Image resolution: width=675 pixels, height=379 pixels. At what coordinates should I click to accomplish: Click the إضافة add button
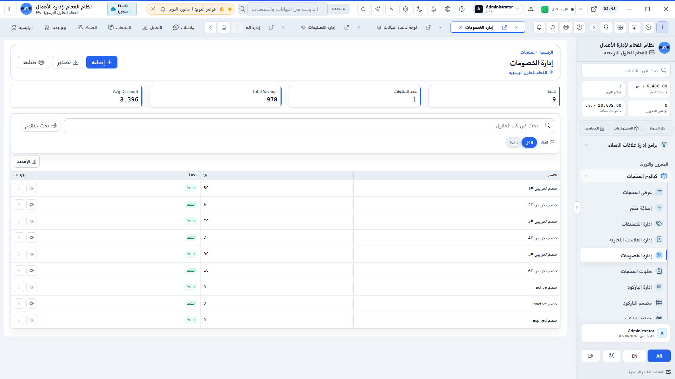(102, 62)
